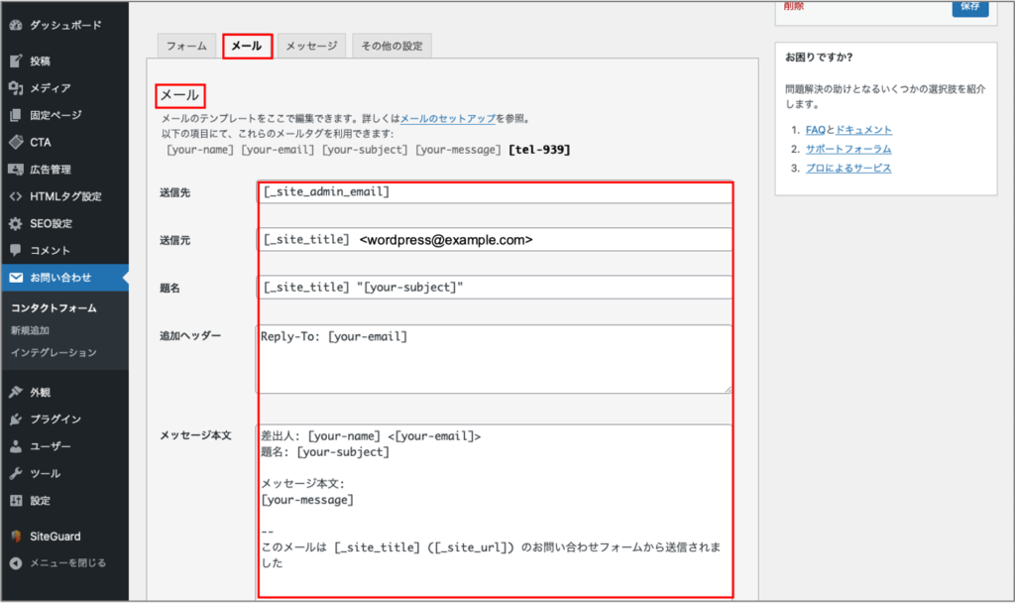
Task: Click the [your-message] tag in the mail-tag list
Action: click(x=458, y=151)
